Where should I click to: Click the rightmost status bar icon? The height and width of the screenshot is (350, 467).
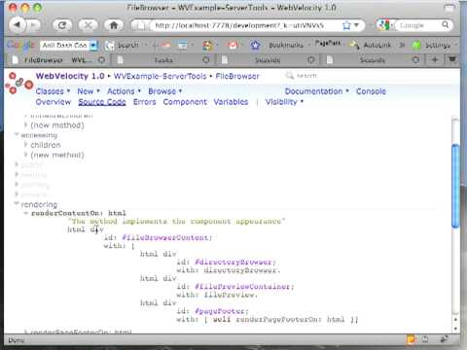click(443, 339)
